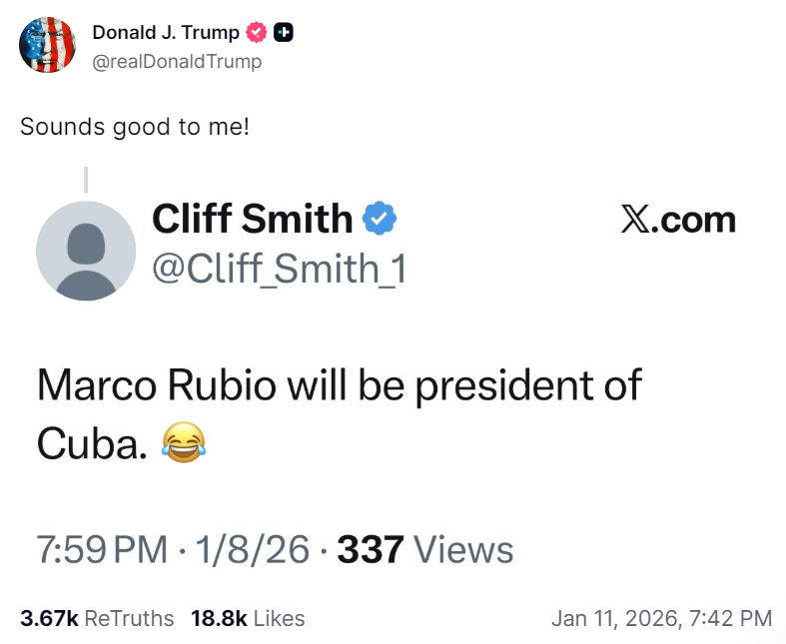Click Donald J. Trump's profile avatar
Viewport: 786px width, 644px height.
[48, 45]
